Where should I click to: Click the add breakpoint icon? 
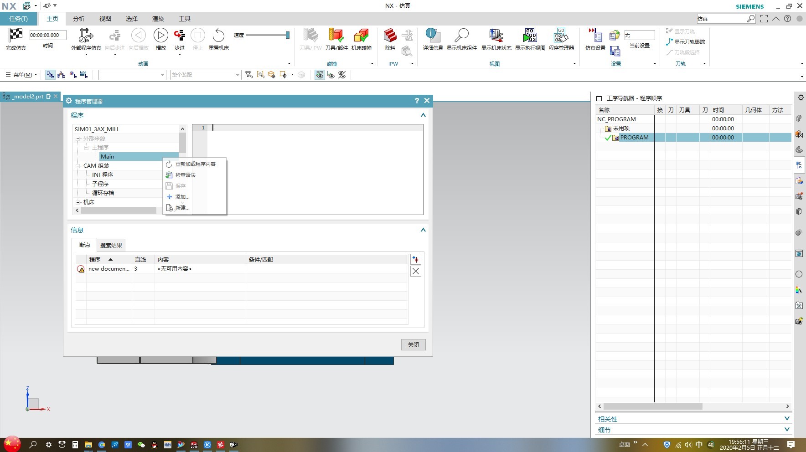[x=416, y=259]
